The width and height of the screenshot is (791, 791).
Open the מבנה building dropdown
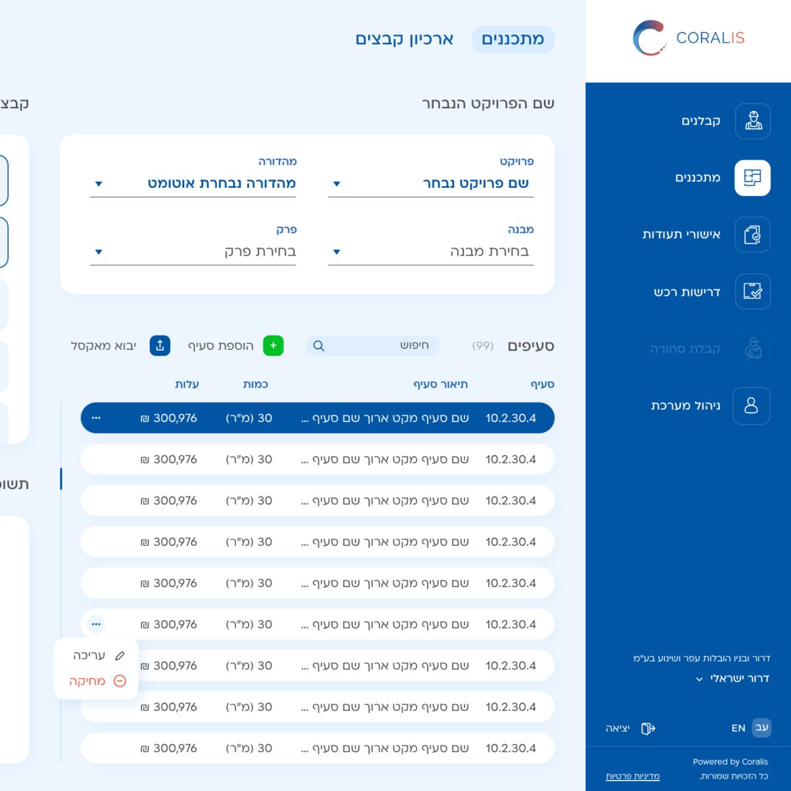point(431,252)
